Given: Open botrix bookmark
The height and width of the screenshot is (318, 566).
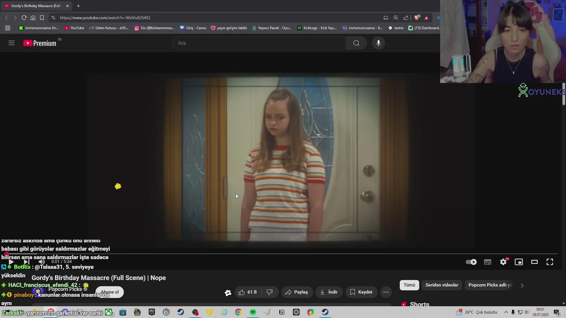Looking at the screenshot, I should click(396, 28).
